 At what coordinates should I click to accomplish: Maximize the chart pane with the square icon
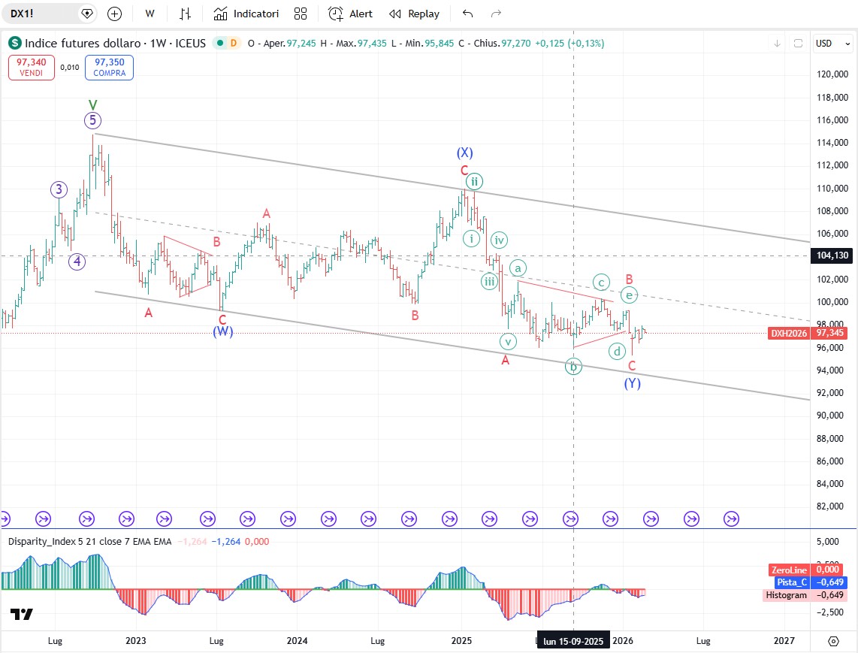tap(799, 44)
